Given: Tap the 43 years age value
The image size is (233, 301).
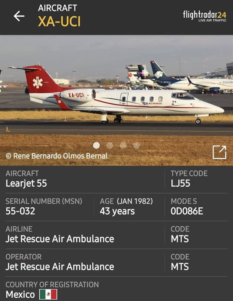Looking at the screenshot, I should (117, 211).
